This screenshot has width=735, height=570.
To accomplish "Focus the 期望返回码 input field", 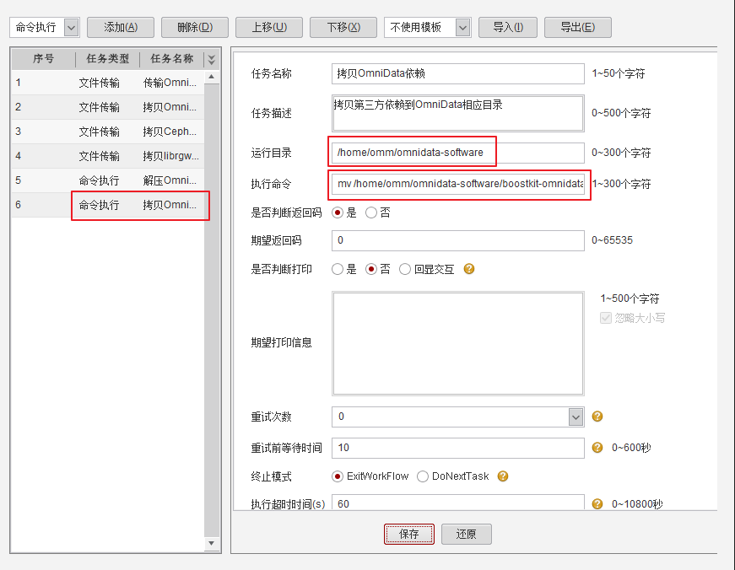I will pyautogui.click(x=458, y=240).
